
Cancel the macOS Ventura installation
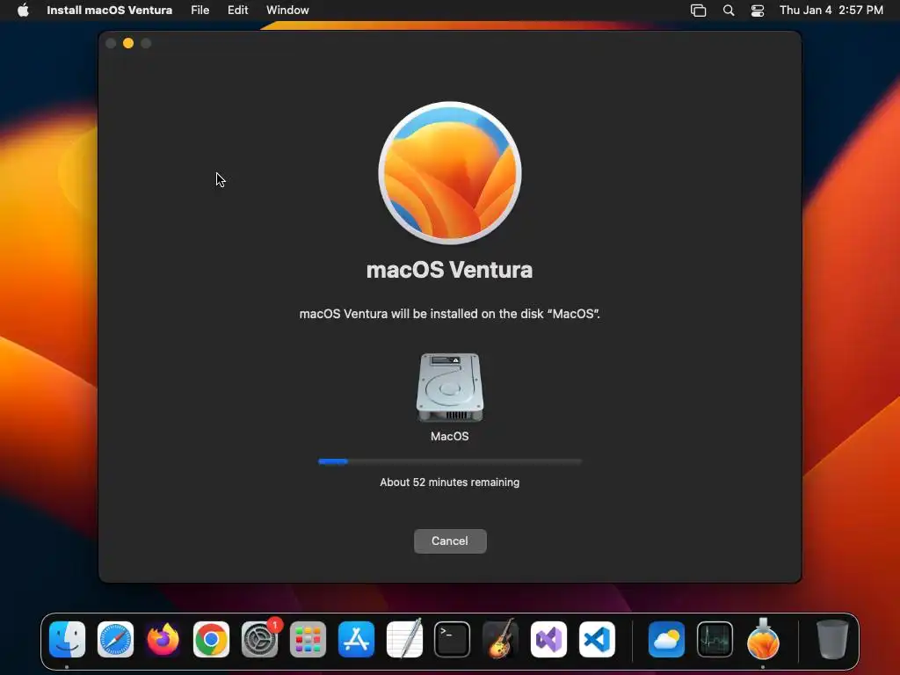[x=450, y=541]
